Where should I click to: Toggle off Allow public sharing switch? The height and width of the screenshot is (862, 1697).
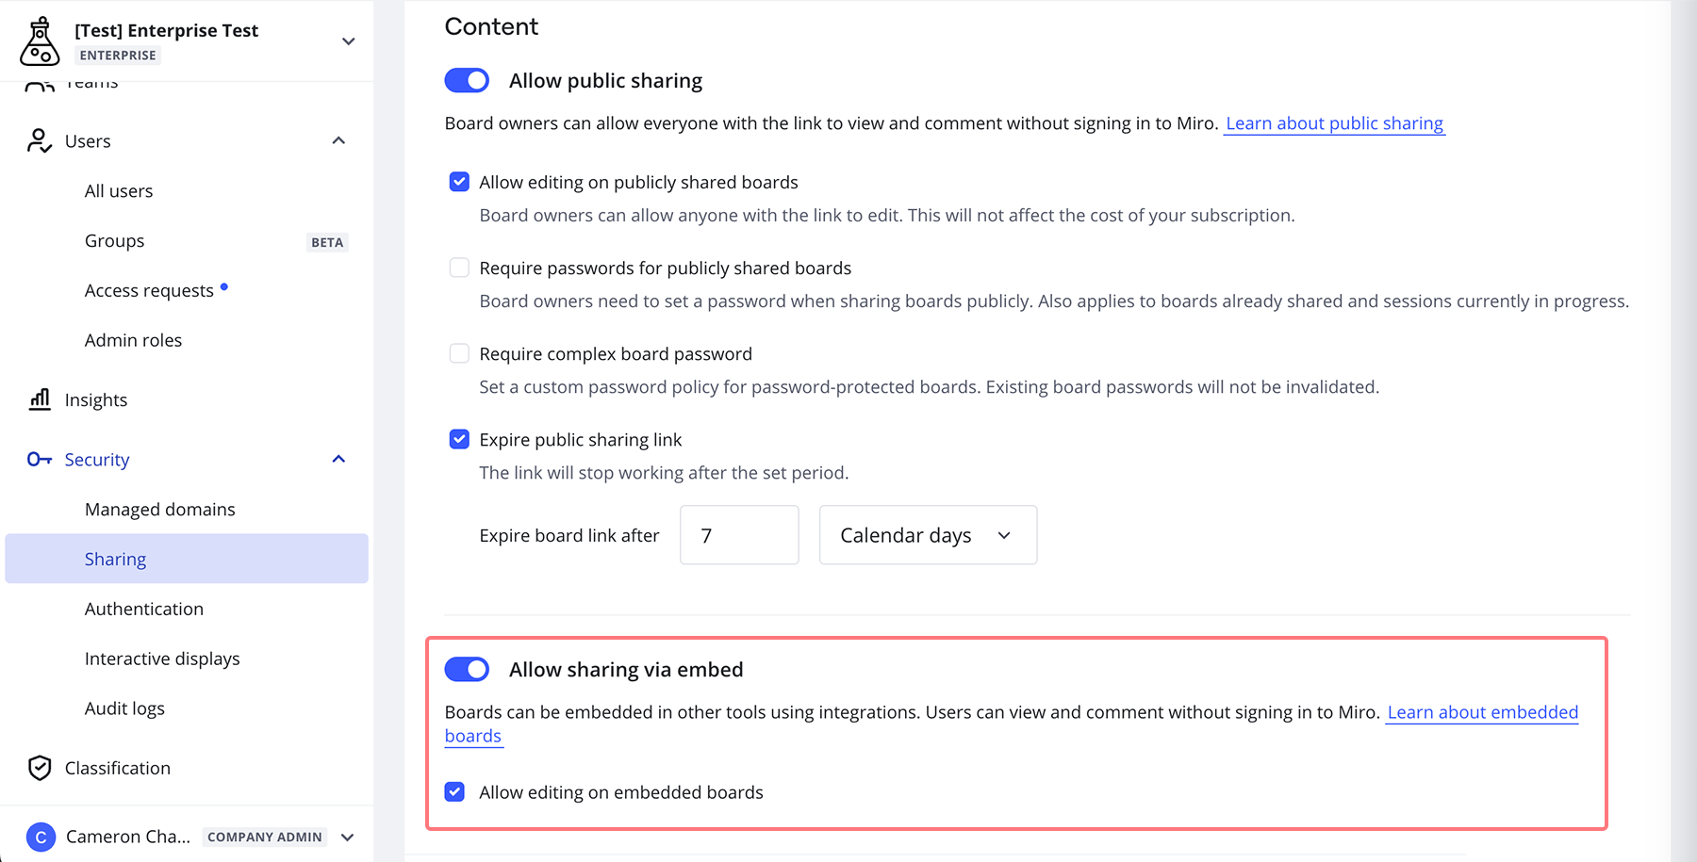pyautogui.click(x=467, y=81)
